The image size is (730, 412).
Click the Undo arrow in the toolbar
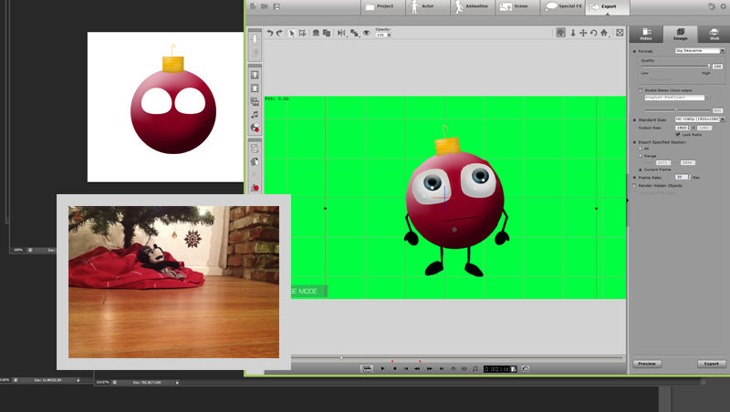point(270,33)
